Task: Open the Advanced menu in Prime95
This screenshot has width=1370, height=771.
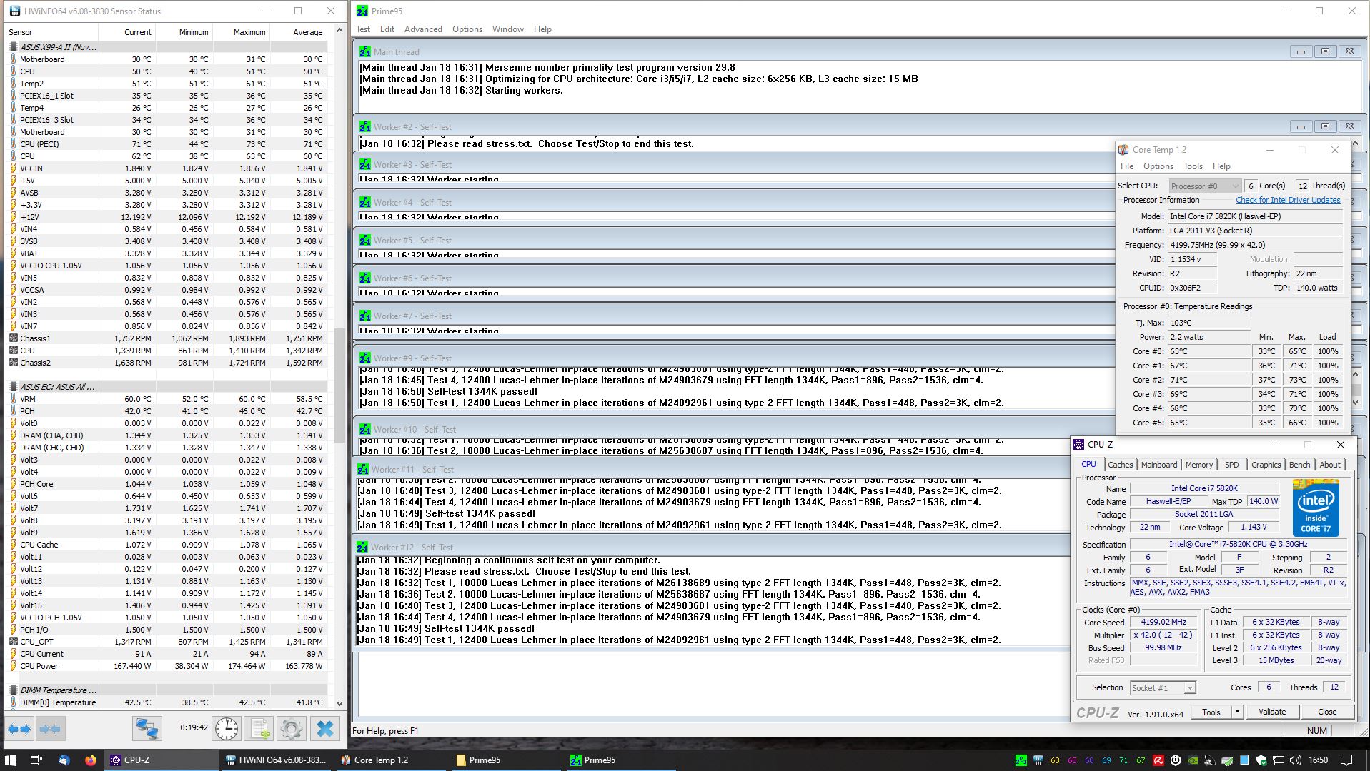Action: pyautogui.click(x=423, y=29)
